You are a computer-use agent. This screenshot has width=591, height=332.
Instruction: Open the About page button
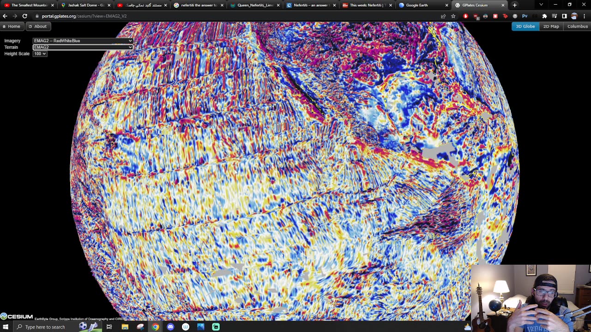coord(37,26)
